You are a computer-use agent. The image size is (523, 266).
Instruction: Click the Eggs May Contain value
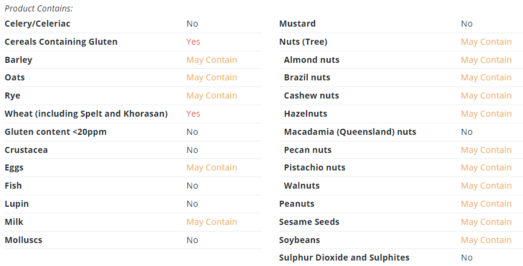click(x=212, y=167)
